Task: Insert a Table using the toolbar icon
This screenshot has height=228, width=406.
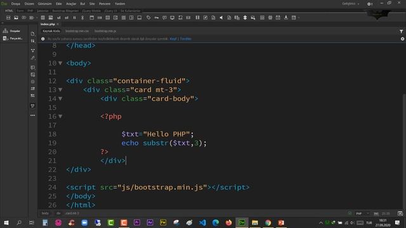Action: pyautogui.click(x=43, y=18)
